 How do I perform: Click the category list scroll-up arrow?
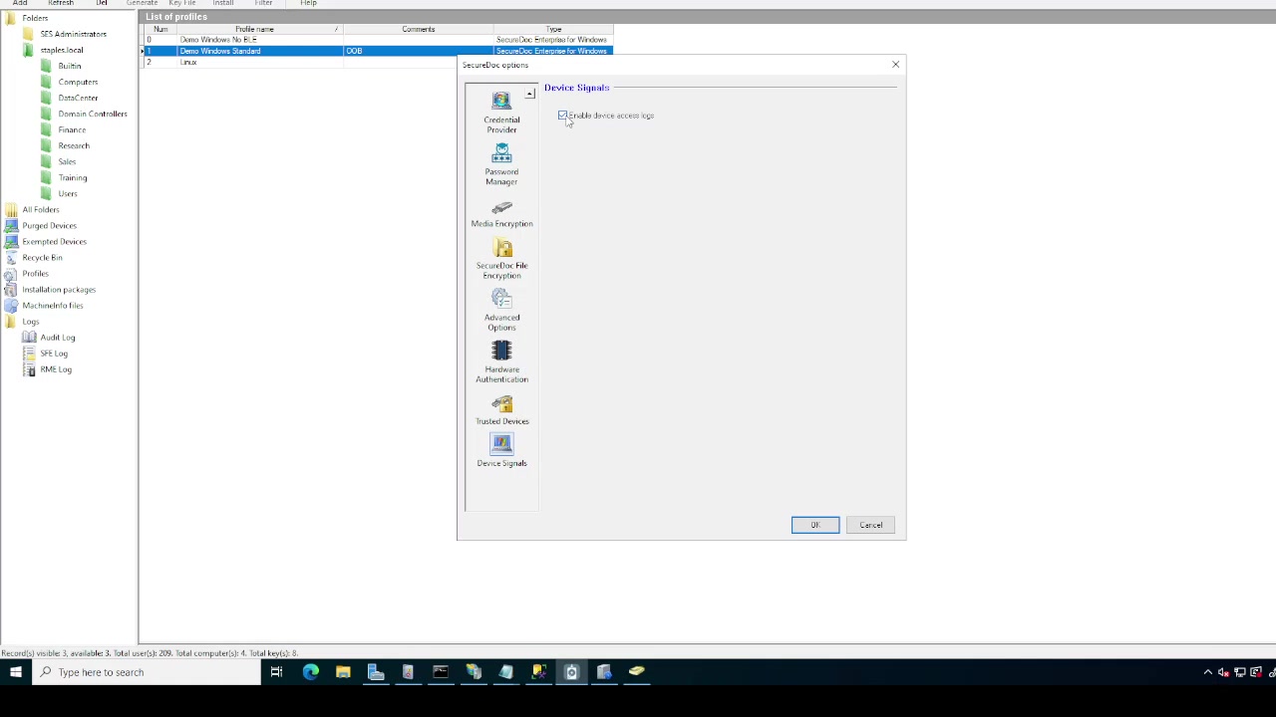click(x=530, y=94)
